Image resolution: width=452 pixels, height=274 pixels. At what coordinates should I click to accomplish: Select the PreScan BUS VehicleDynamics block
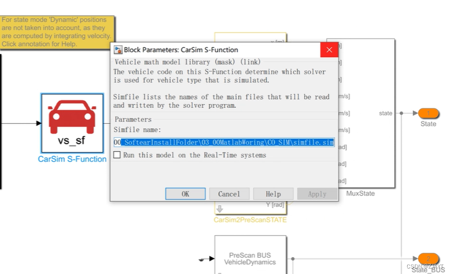tap(250, 255)
